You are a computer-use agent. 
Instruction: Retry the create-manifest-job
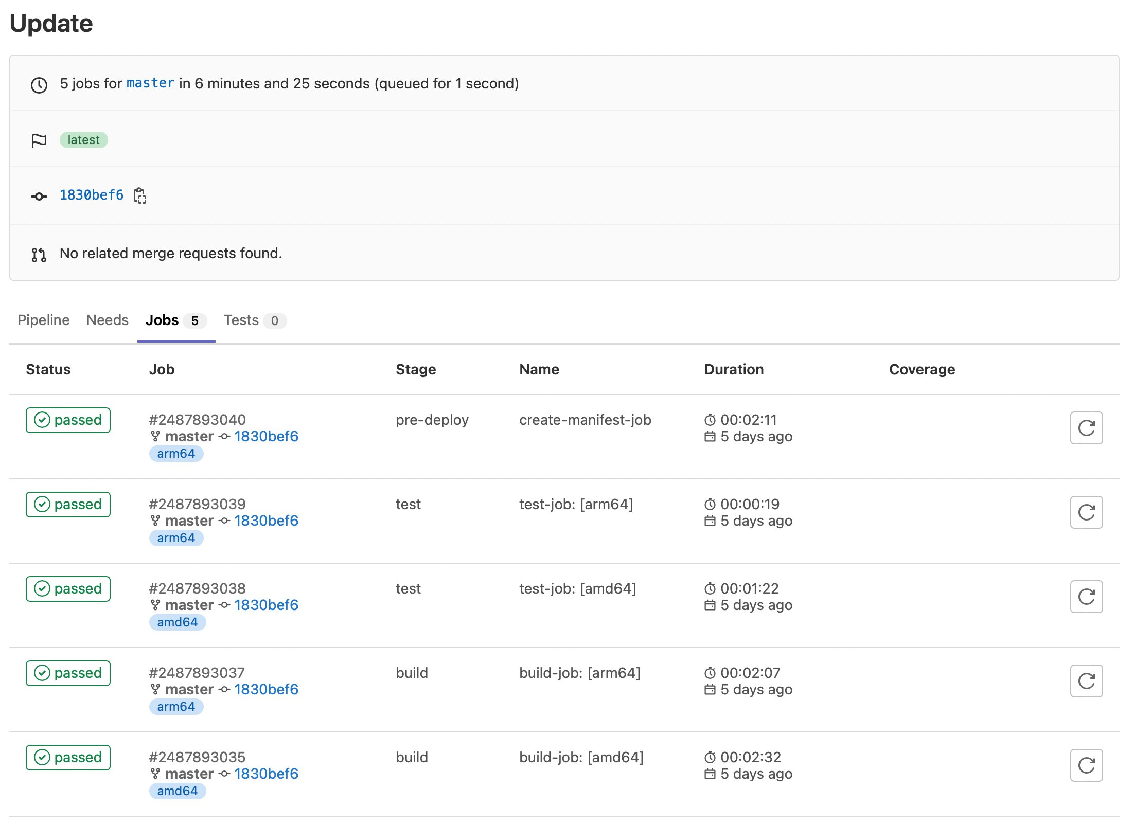point(1086,427)
